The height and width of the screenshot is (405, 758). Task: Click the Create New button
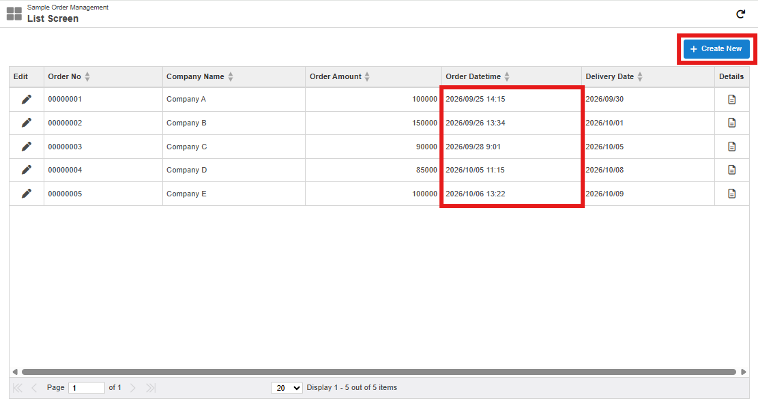[x=716, y=49]
